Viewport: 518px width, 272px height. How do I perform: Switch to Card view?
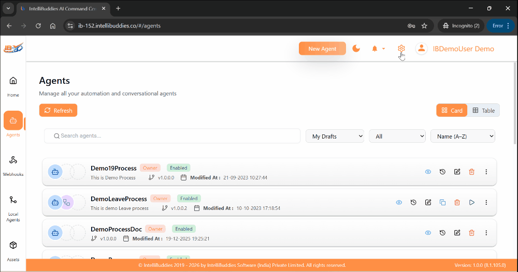(x=452, y=110)
